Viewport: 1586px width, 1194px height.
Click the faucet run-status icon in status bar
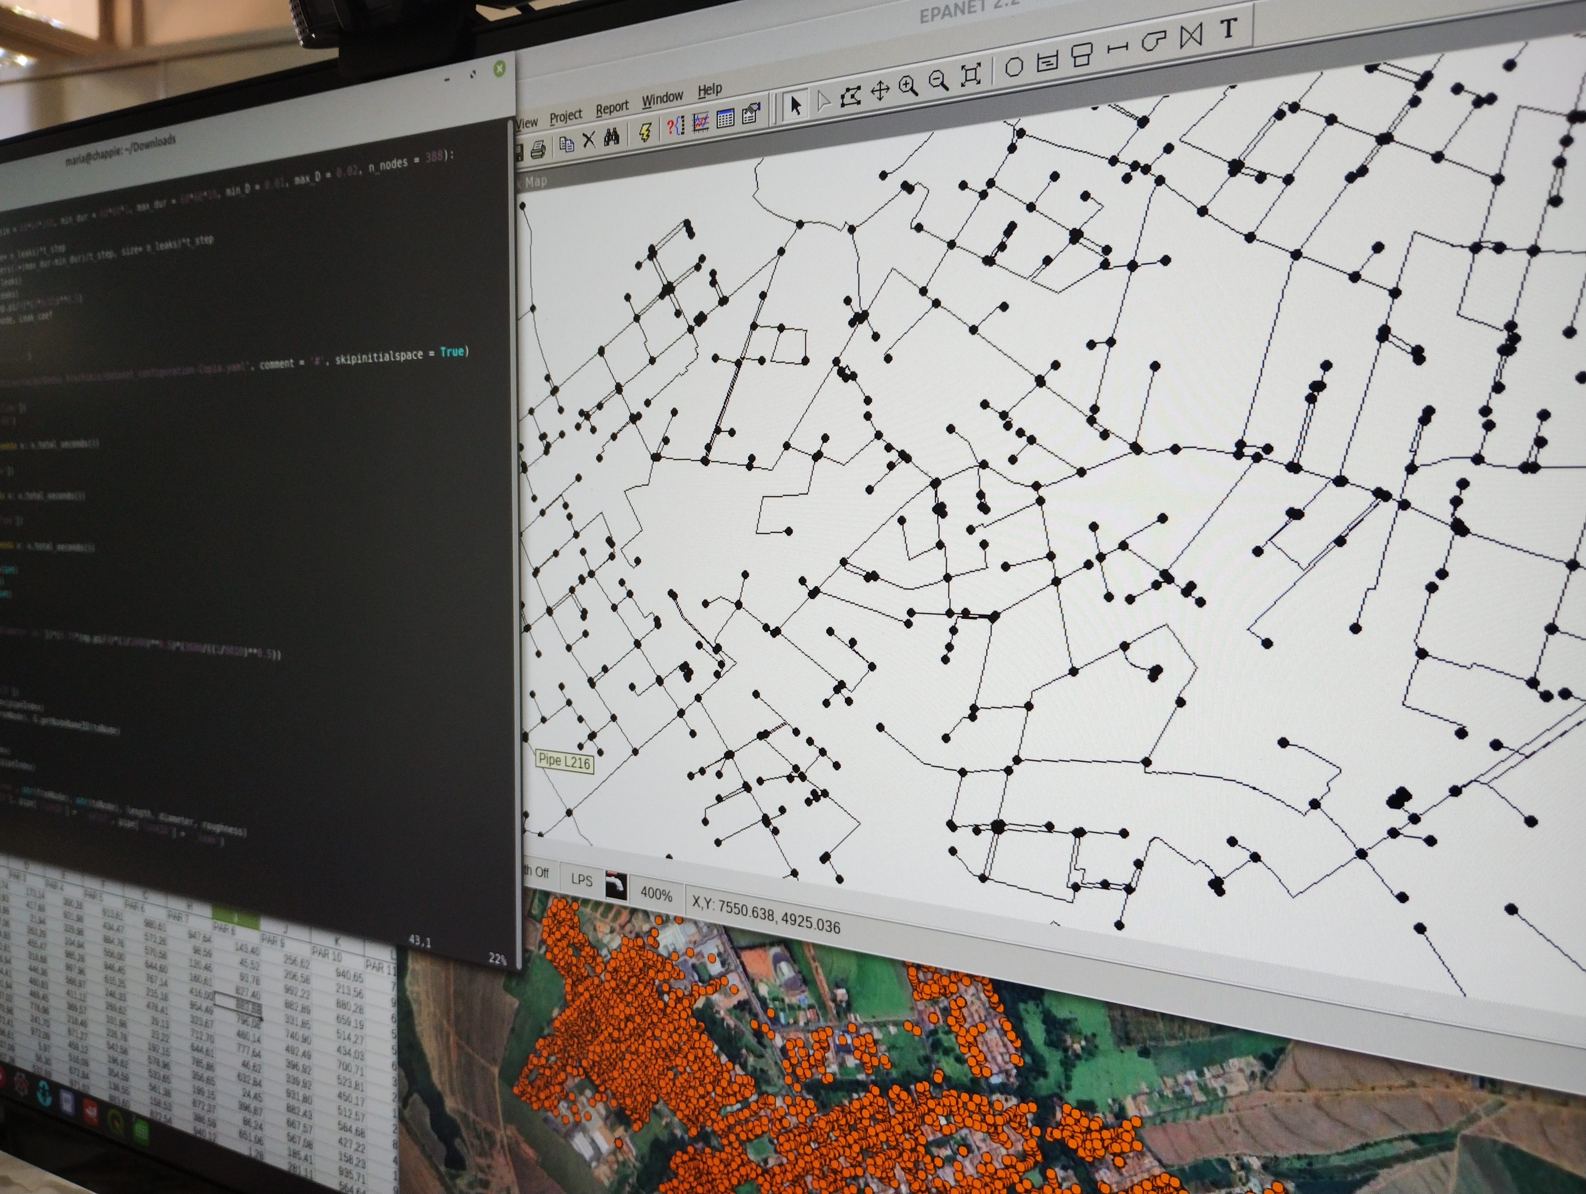[x=616, y=885]
